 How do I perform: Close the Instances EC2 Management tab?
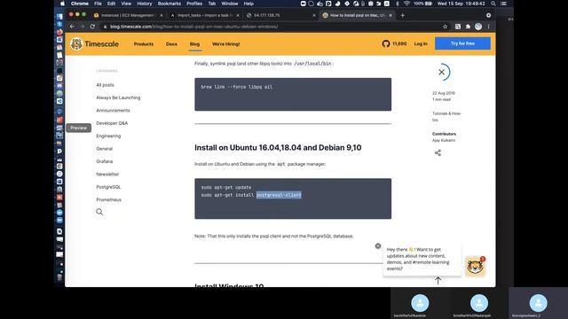tap(162, 15)
